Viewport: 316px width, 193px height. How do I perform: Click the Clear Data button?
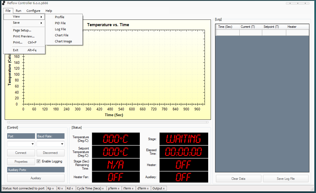(x=238, y=179)
